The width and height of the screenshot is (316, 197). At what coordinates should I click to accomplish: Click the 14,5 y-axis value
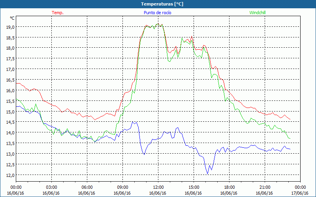(x=10, y=122)
